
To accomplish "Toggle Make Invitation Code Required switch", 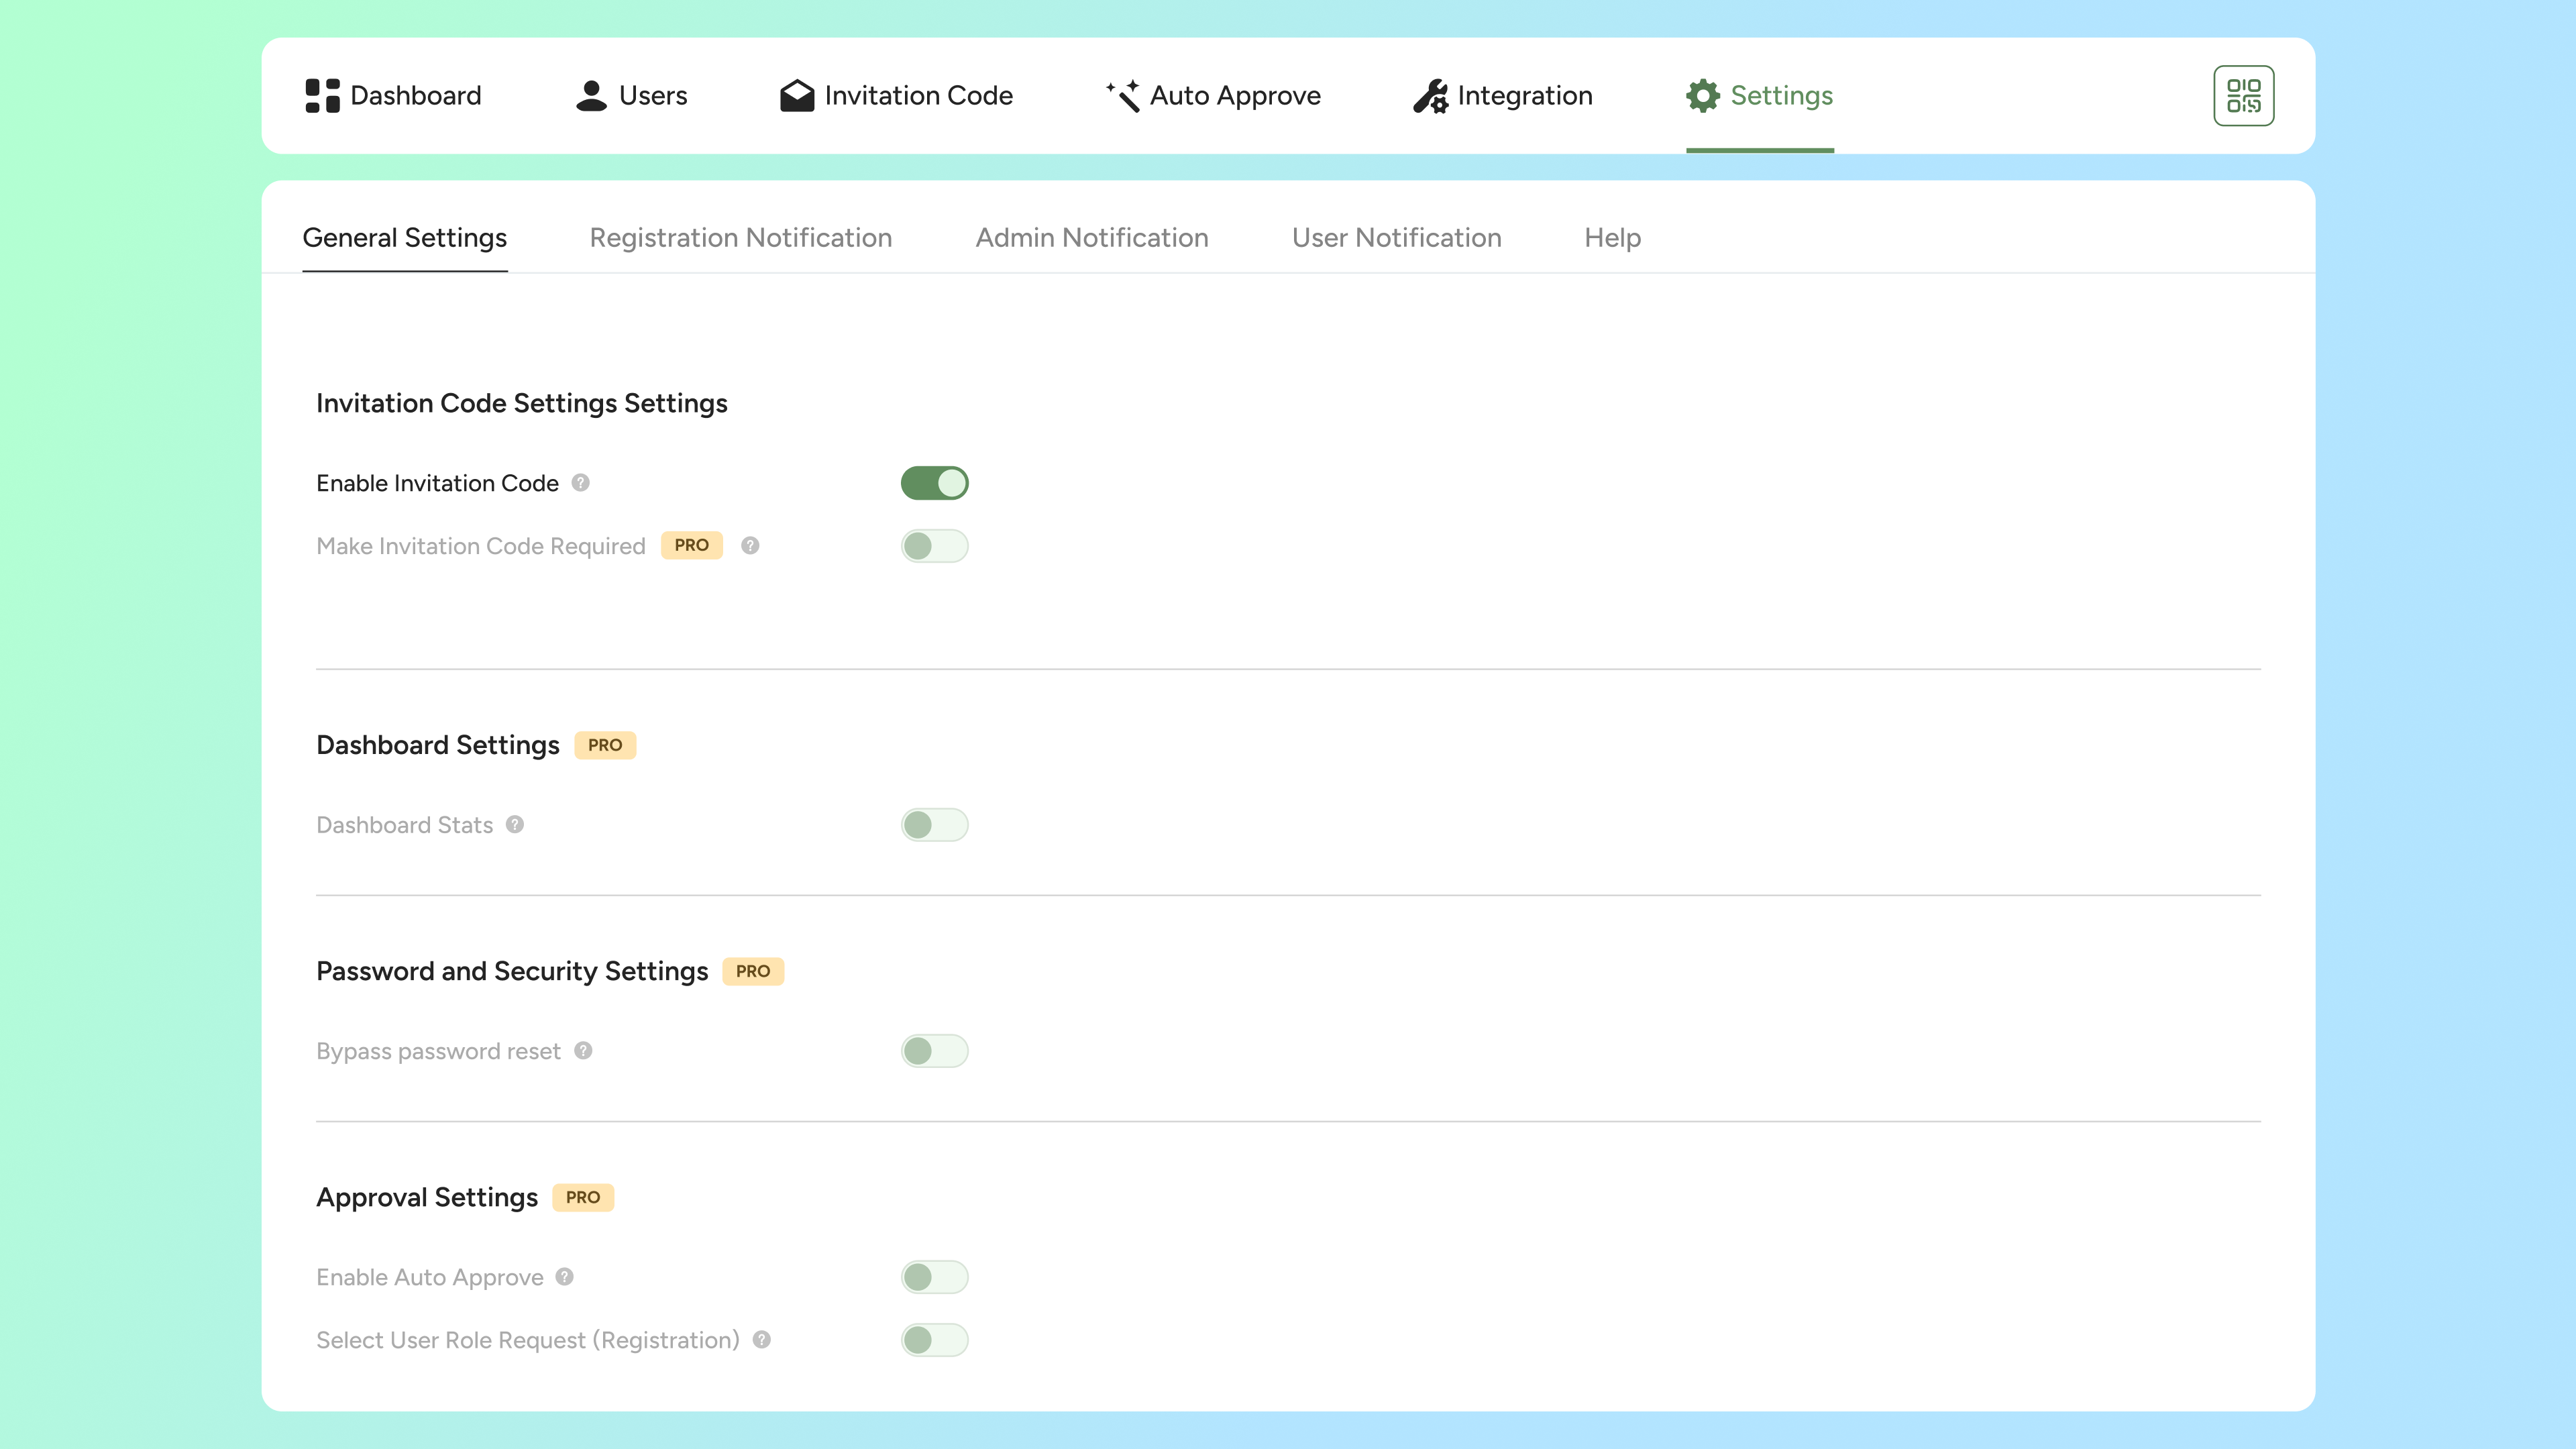I will point(934,546).
